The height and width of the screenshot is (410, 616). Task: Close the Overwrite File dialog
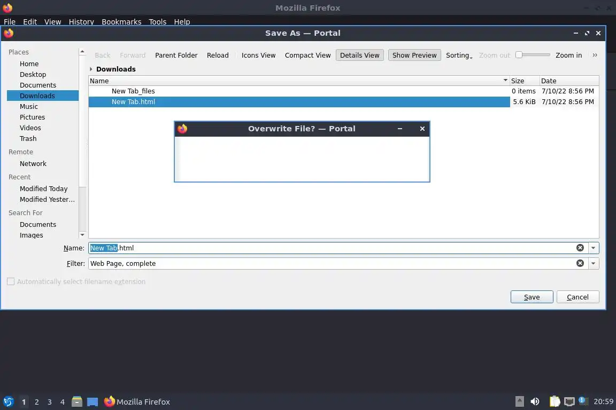[422, 129]
